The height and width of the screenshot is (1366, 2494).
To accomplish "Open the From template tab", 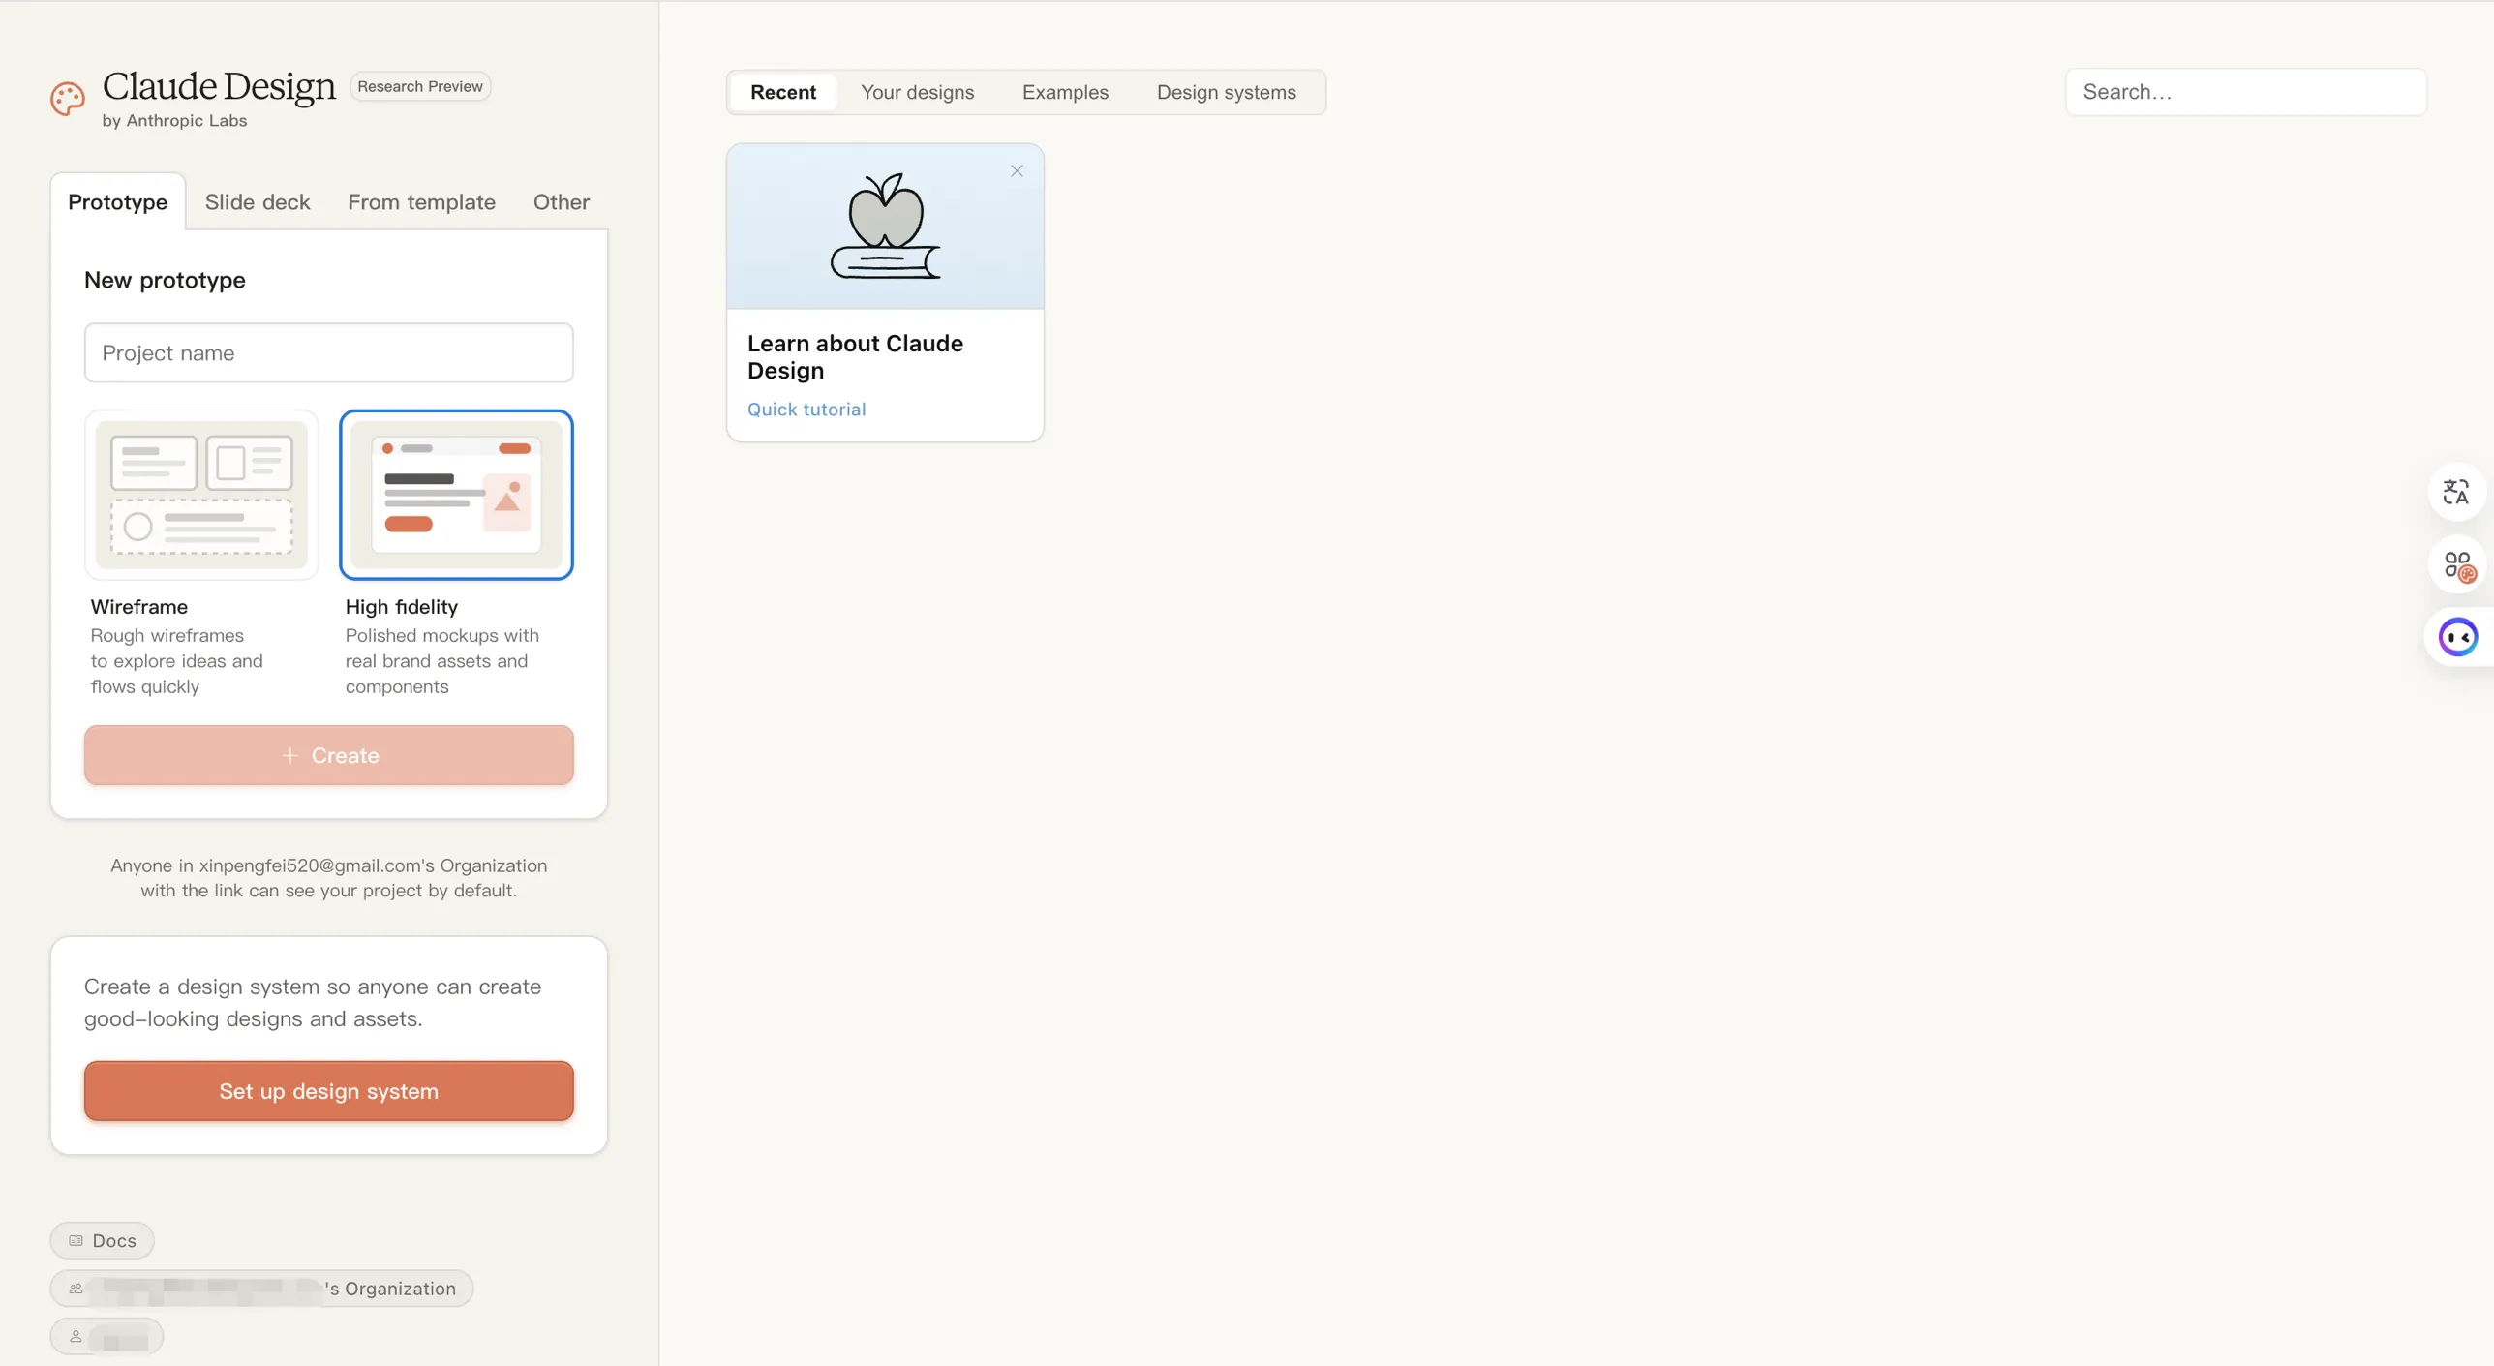I will (422, 201).
